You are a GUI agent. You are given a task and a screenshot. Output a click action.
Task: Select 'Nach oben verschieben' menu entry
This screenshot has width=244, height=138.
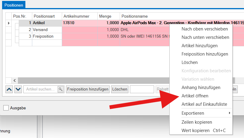[x=205, y=29]
